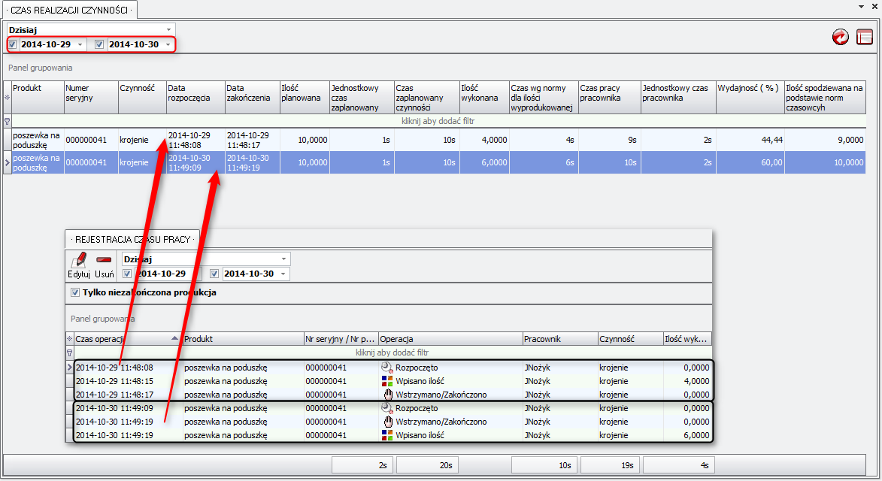Click the filter funnel icon in lower grid
This screenshot has height=481, width=882.
pos(70,352)
